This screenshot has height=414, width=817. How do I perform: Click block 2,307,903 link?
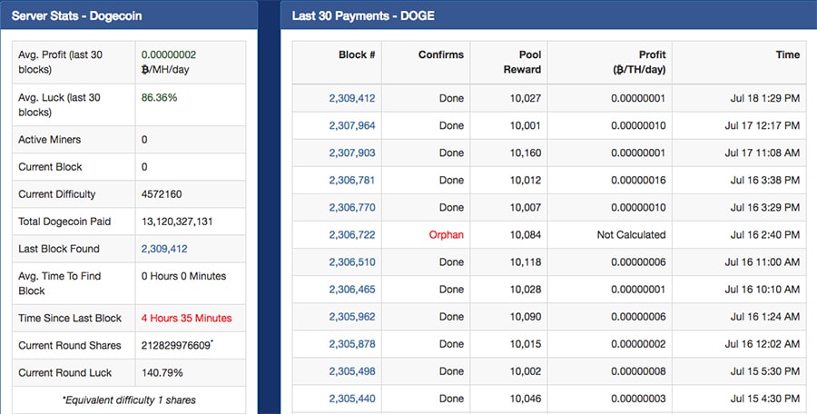pyautogui.click(x=351, y=153)
